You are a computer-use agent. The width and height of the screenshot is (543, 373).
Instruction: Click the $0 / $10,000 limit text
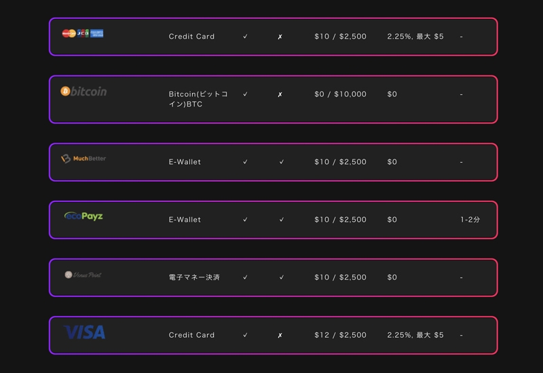pyautogui.click(x=340, y=94)
